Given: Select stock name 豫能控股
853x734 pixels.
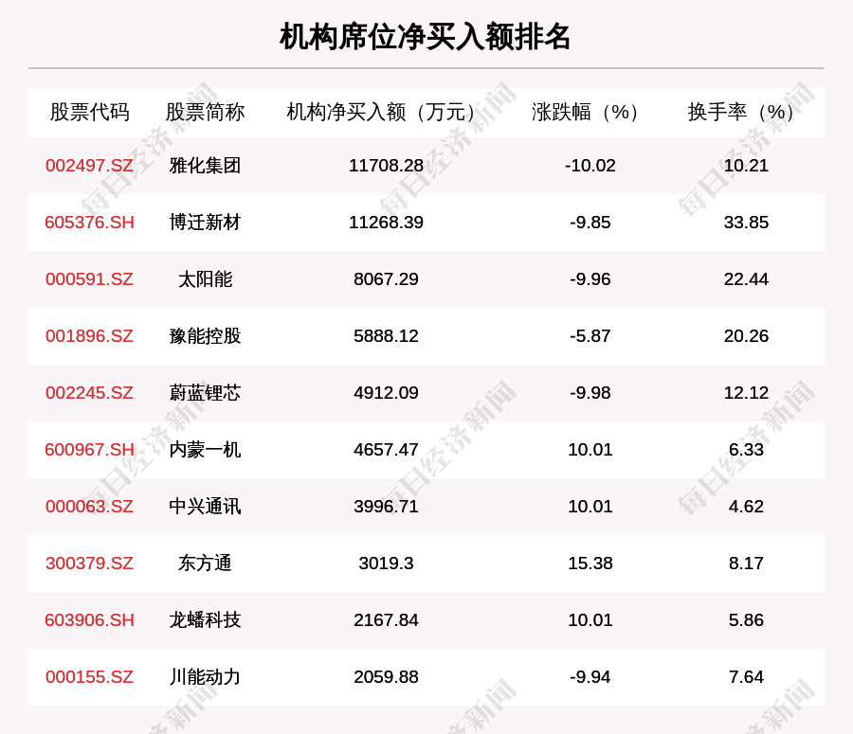Looking at the screenshot, I should pos(205,336).
